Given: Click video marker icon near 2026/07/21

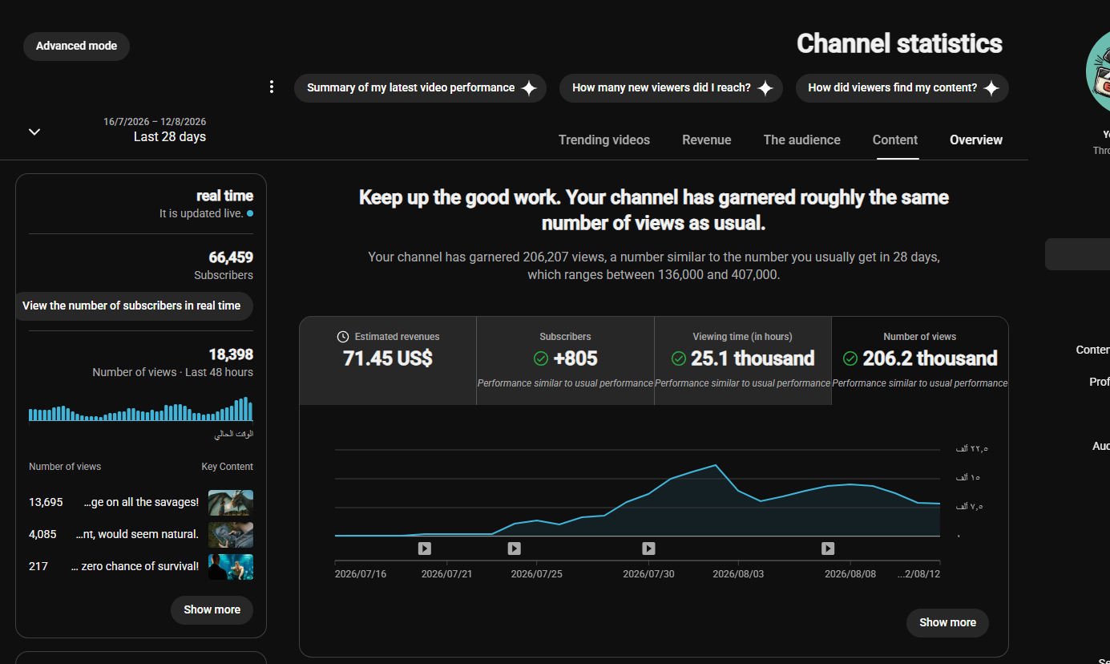Looking at the screenshot, I should pos(425,549).
